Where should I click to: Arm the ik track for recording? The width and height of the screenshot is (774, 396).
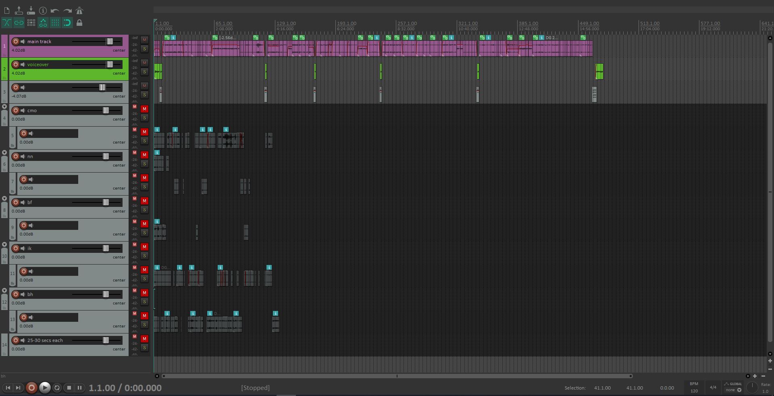(16, 248)
